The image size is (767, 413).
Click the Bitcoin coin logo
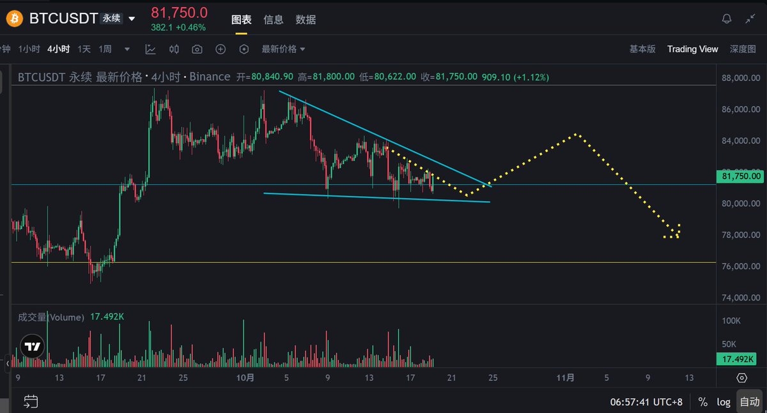pos(14,19)
